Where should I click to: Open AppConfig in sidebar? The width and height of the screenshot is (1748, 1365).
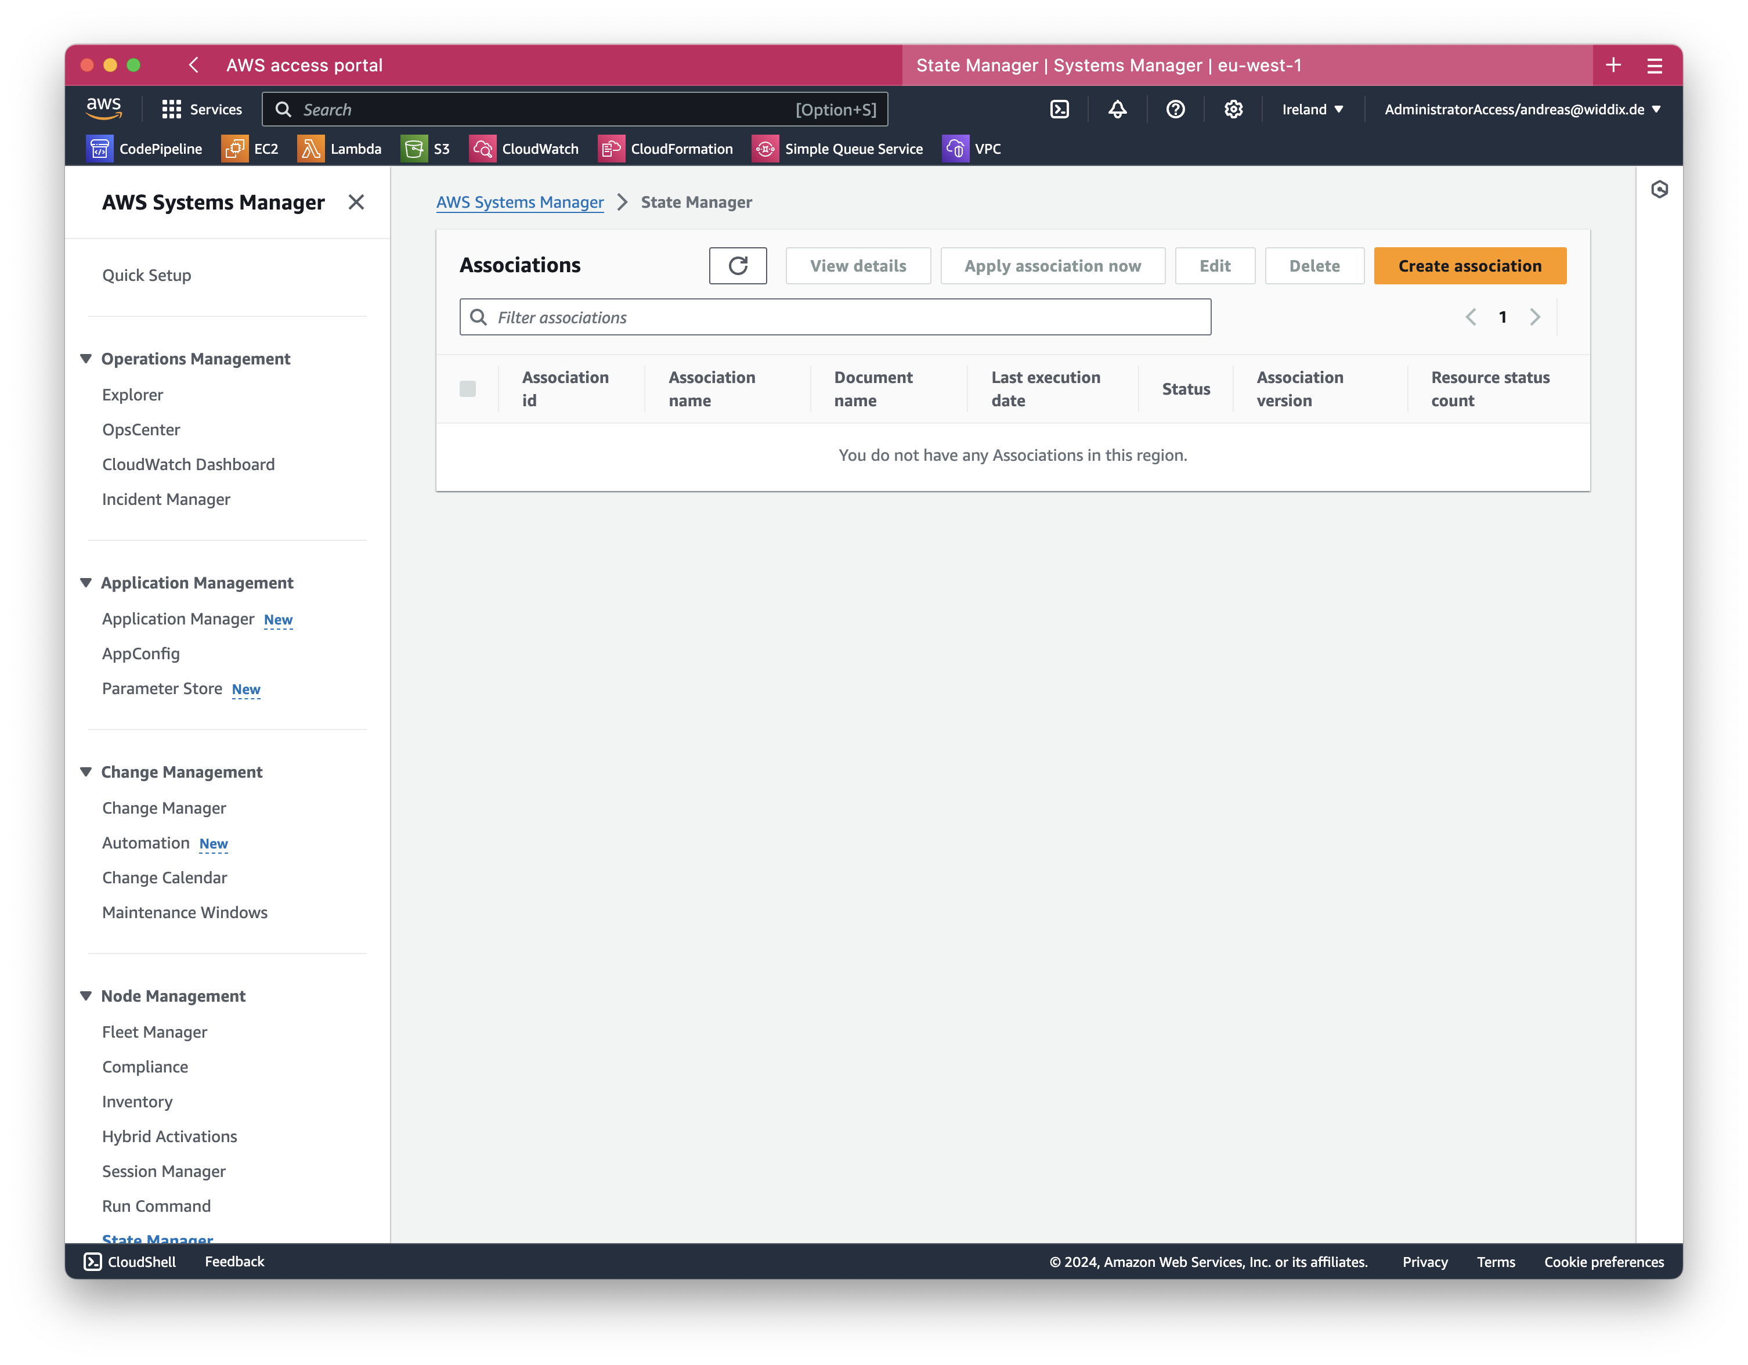[141, 654]
